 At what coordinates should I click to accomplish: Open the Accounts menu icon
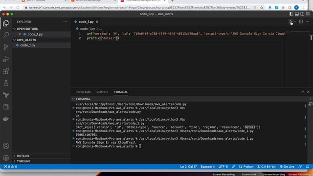pyautogui.click(x=6, y=146)
